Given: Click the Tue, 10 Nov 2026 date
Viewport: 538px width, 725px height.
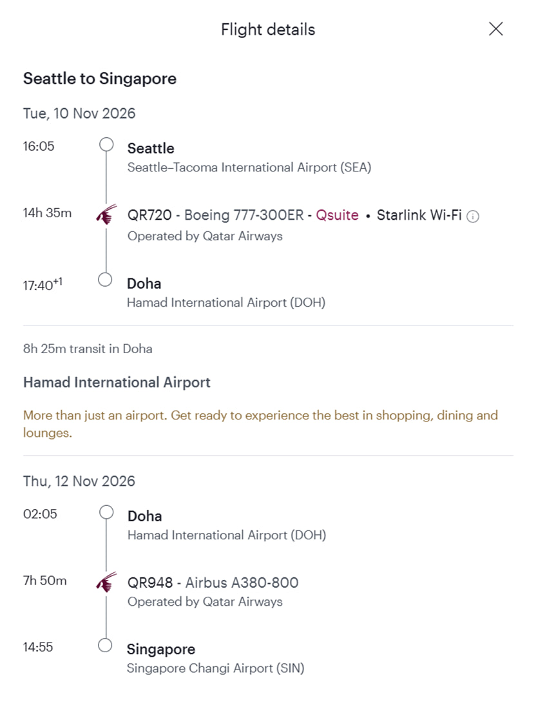Looking at the screenshot, I should click(x=79, y=113).
